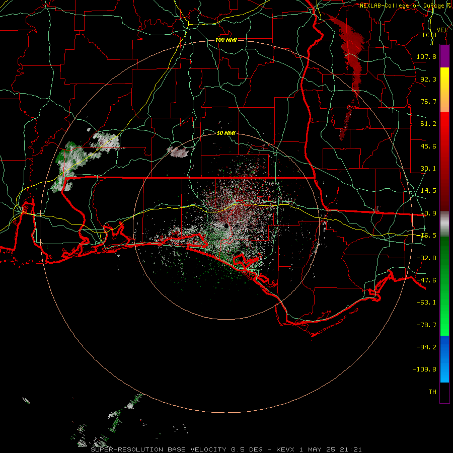
Task: Click the 76.7 velocity scale label
Action: click(428, 101)
